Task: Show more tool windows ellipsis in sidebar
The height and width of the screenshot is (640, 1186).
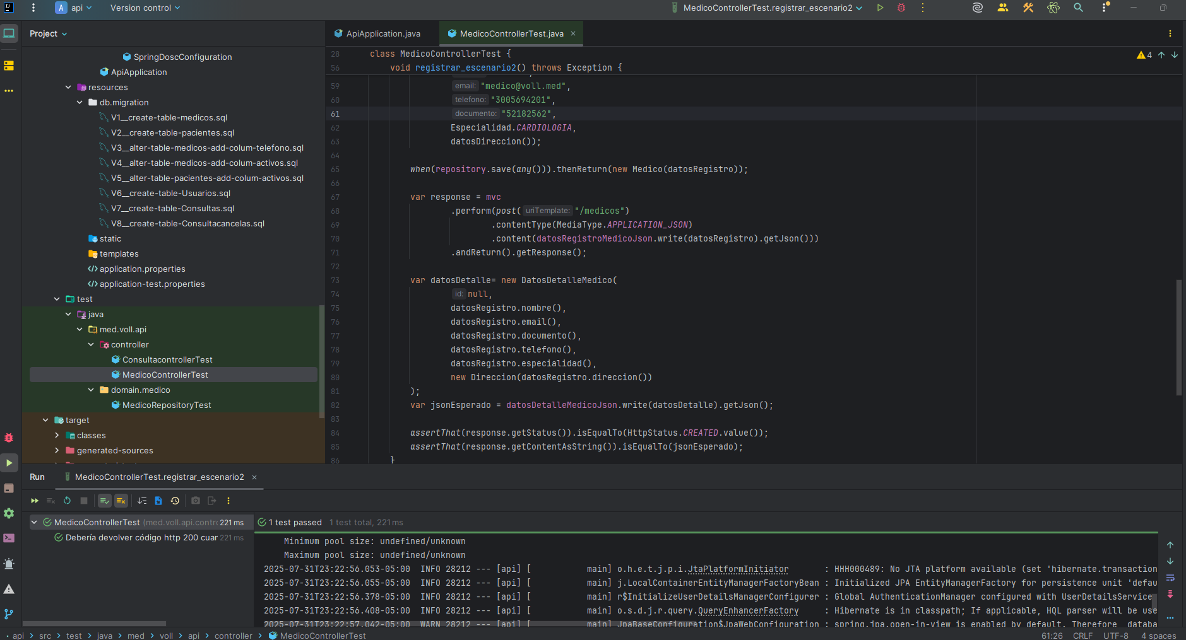Action: [x=9, y=91]
